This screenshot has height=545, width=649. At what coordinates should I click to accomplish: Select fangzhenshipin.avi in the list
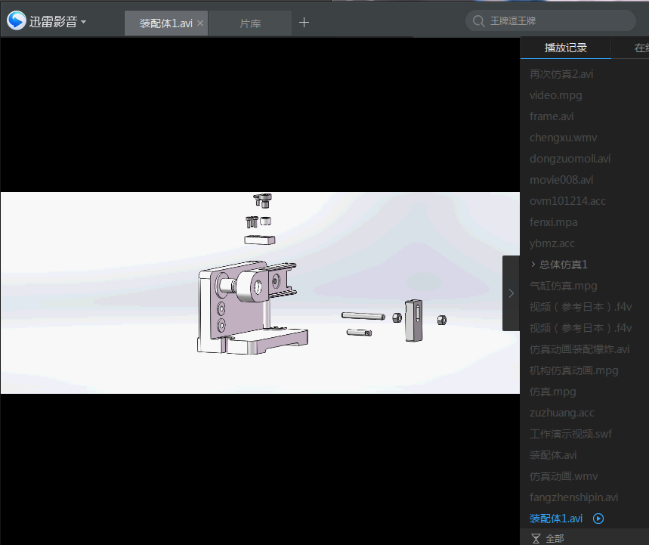click(573, 497)
